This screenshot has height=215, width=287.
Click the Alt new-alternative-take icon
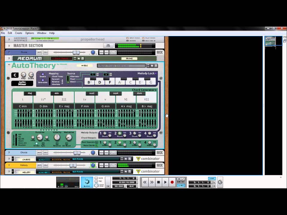pyautogui.click(x=183, y=179)
